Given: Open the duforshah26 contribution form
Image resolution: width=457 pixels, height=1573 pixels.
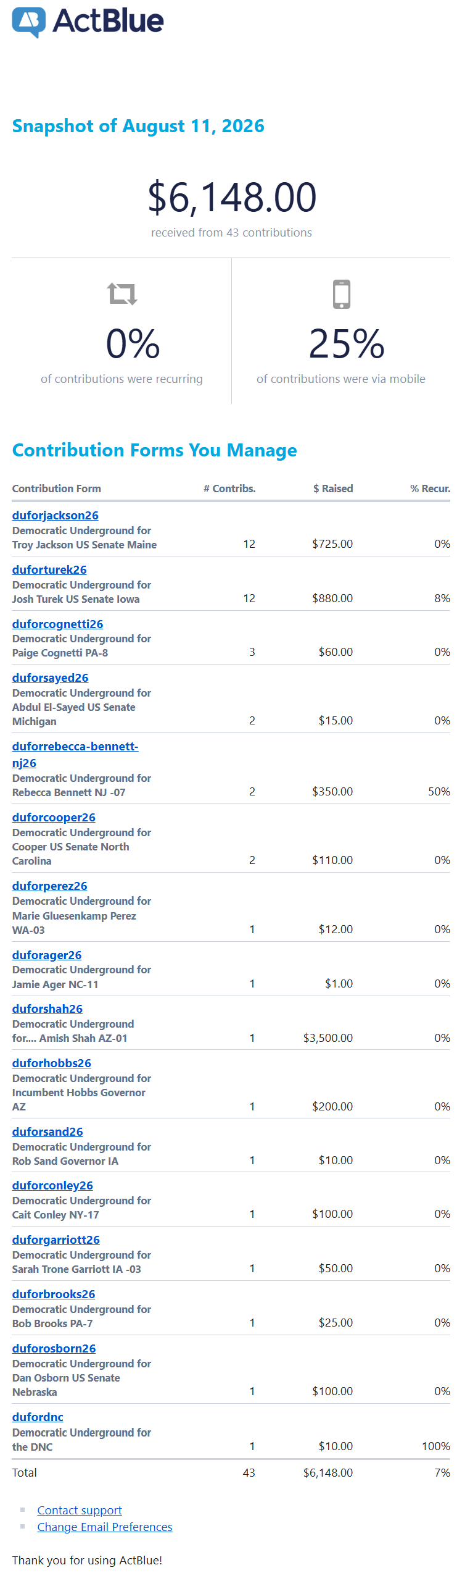Looking at the screenshot, I should 47,1009.
